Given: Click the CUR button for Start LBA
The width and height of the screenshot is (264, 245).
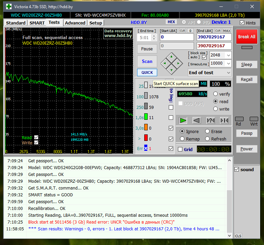Looking at the screenshot, I should (x=182, y=31).
